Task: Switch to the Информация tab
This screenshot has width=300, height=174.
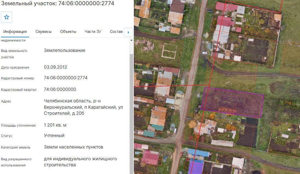Action: pos(15,32)
